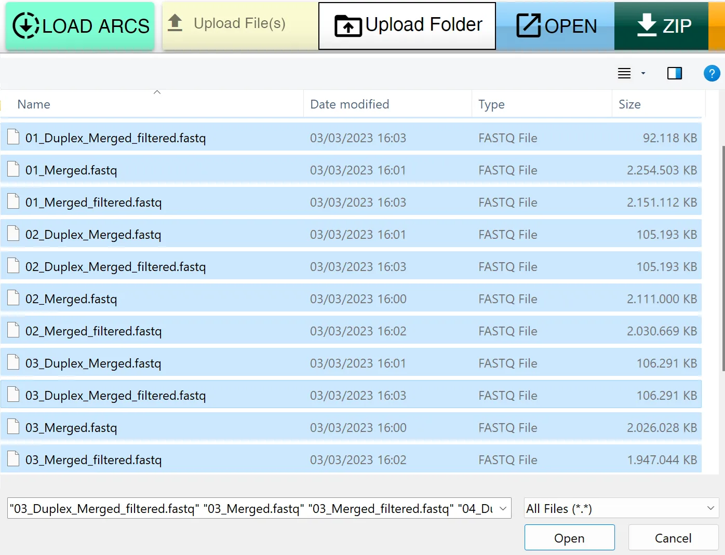Sort by Size column header
The image size is (725, 555).
click(x=629, y=104)
